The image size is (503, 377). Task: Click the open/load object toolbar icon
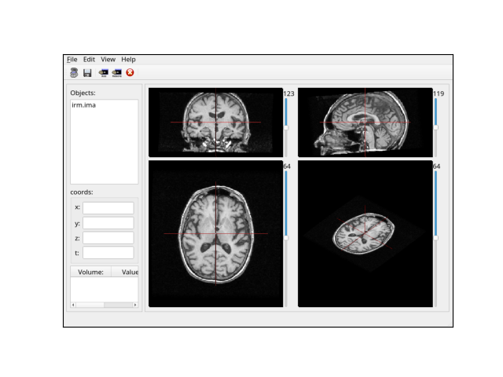74,73
